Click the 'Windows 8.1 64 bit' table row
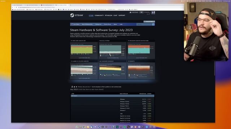231x129 pixels. point(113,108)
